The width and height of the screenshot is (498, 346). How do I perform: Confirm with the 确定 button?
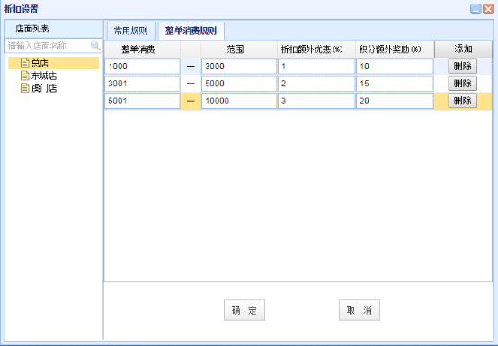[x=245, y=310]
